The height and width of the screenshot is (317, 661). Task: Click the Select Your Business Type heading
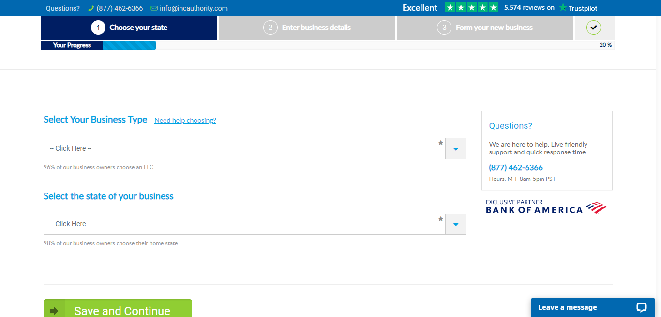point(95,120)
